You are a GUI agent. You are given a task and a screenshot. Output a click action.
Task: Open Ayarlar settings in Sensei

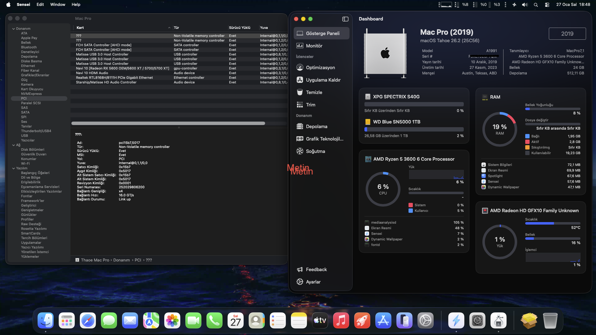click(x=313, y=282)
